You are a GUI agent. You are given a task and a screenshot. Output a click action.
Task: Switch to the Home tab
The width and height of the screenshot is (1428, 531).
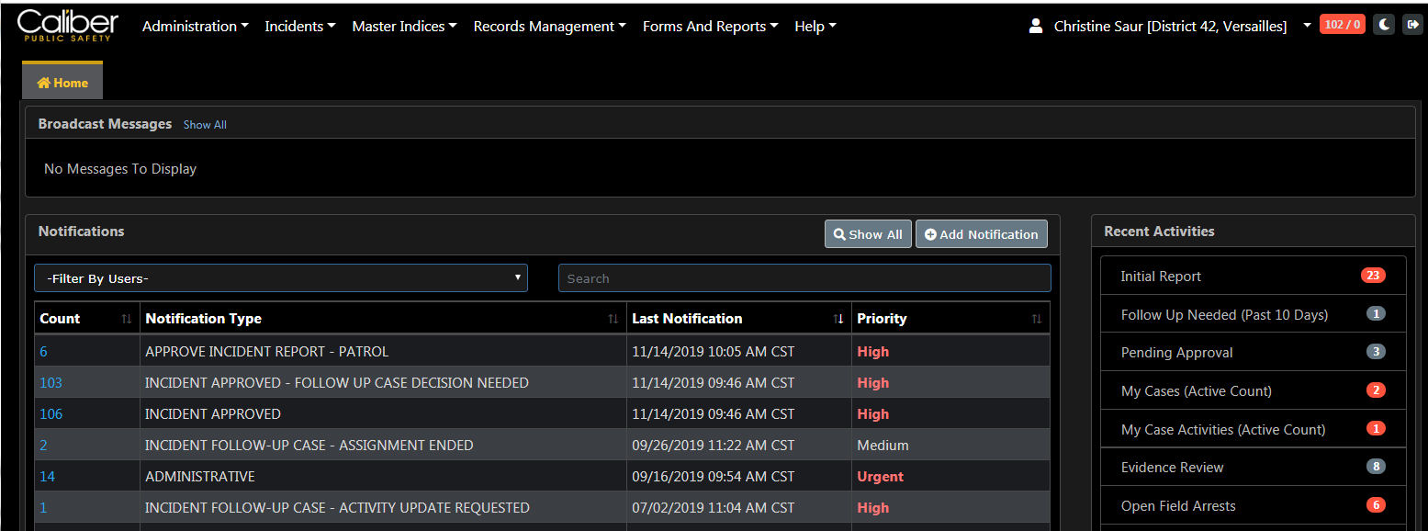pyautogui.click(x=62, y=83)
